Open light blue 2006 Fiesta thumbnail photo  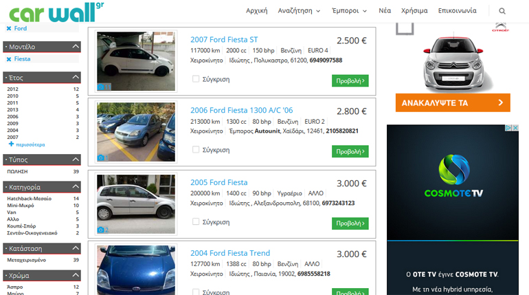[136, 132]
